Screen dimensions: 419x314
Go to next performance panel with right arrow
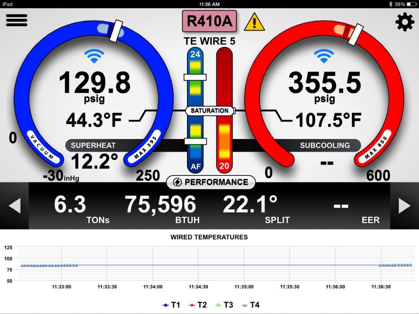pos(404,206)
